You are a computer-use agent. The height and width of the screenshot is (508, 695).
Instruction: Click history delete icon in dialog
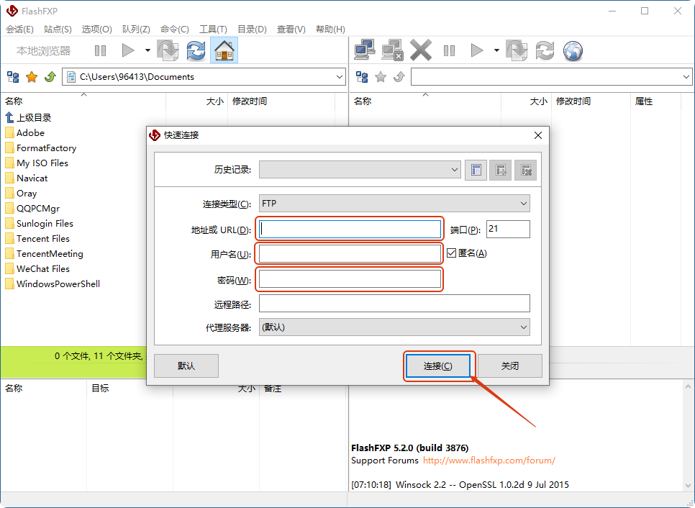coord(526,171)
